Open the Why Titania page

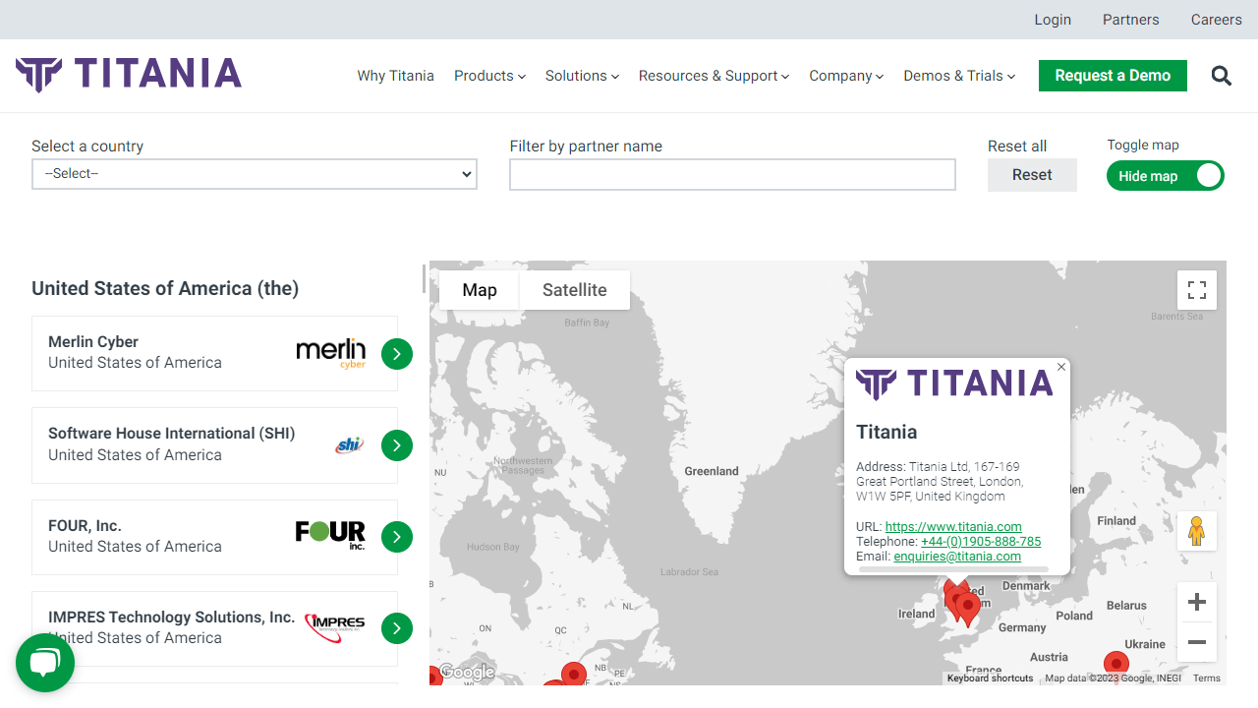[x=395, y=76]
